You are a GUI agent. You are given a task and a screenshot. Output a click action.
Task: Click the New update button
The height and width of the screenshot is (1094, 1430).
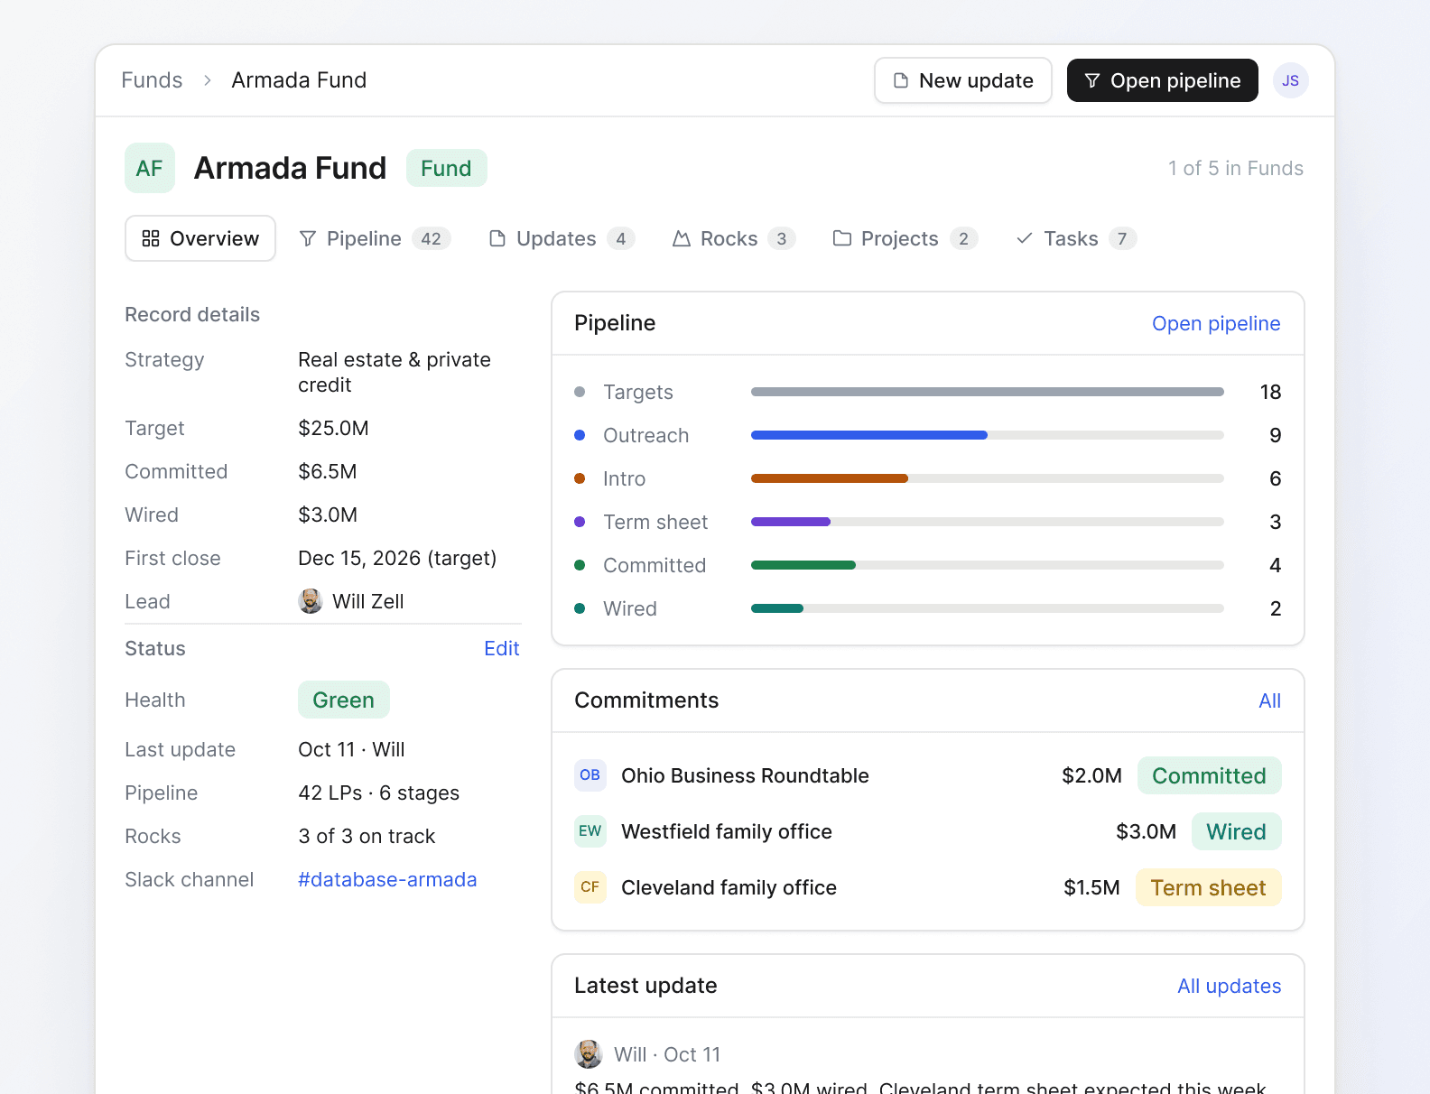pos(963,80)
